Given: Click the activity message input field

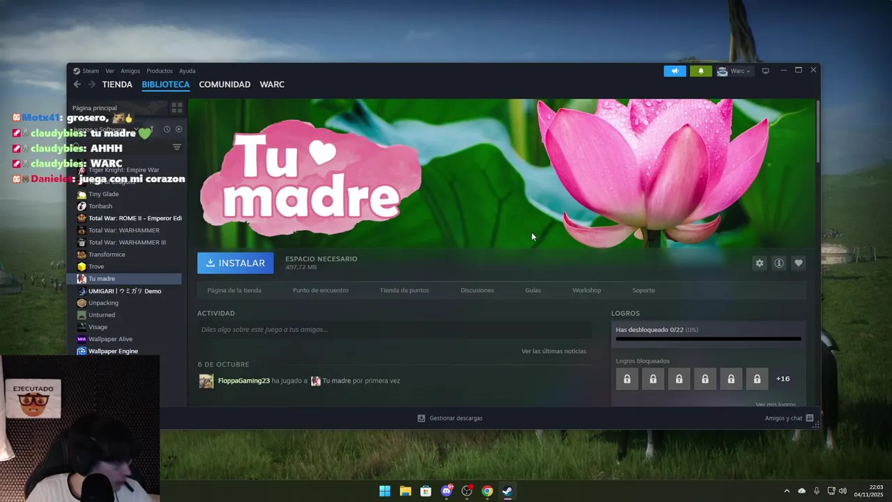Looking at the screenshot, I should pos(394,330).
